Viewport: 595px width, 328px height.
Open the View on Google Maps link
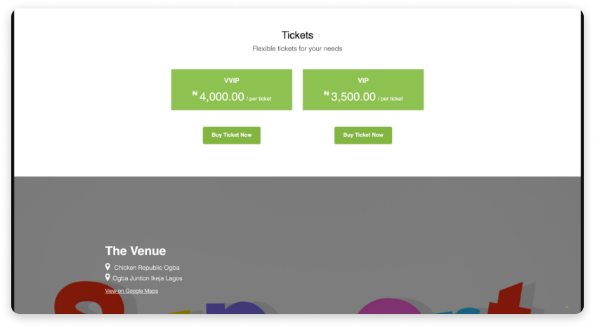coord(131,291)
